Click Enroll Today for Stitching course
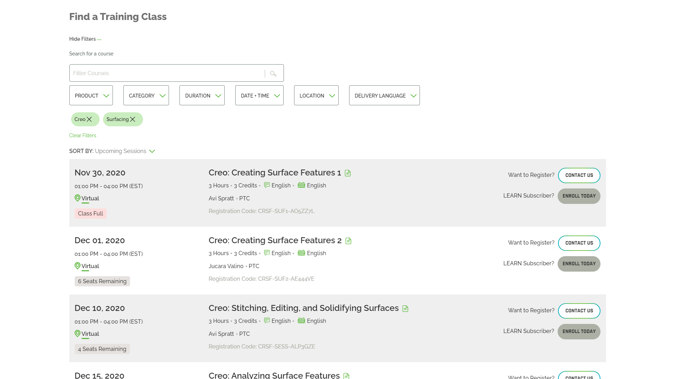Screen dimensions: 673x379 point(579,332)
